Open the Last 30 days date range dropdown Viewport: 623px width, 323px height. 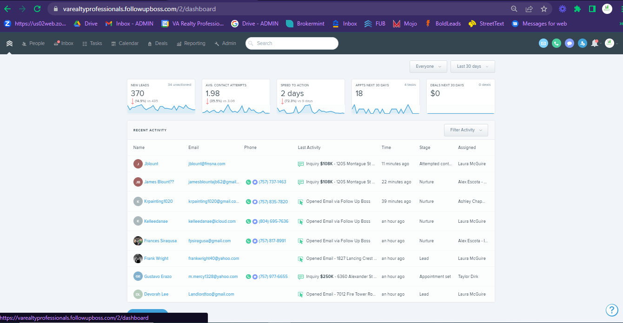coord(472,66)
